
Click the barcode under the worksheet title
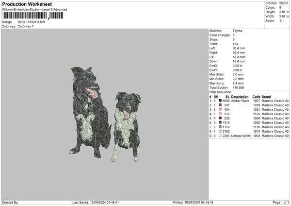pyautogui.click(x=32, y=16)
